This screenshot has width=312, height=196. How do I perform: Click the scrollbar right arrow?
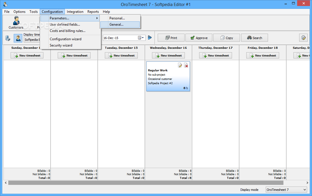[307, 183]
